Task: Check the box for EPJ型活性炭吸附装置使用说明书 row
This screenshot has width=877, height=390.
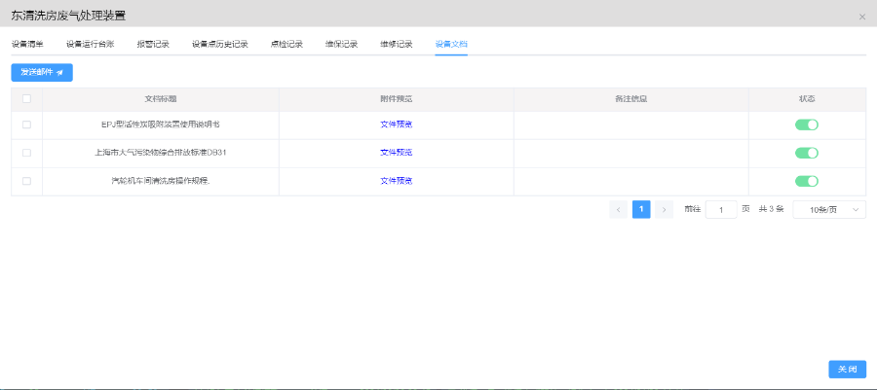Action: [26, 124]
